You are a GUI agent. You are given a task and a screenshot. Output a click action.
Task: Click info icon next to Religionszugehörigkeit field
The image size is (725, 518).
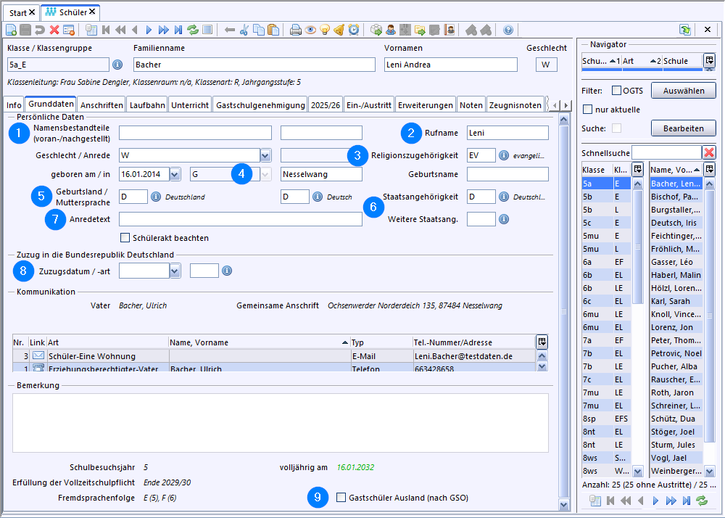[x=504, y=155]
